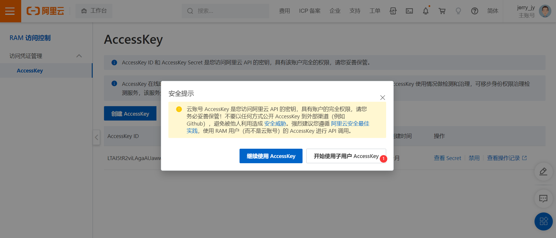Switch language via 简体
The height and width of the screenshot is (238, 556).
coord(493,11)
